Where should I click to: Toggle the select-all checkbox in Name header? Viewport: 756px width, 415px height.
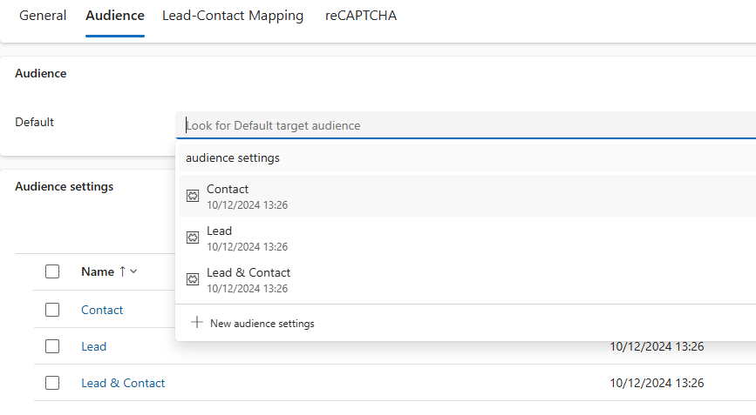pyautogui.click(x=52, y=271)
